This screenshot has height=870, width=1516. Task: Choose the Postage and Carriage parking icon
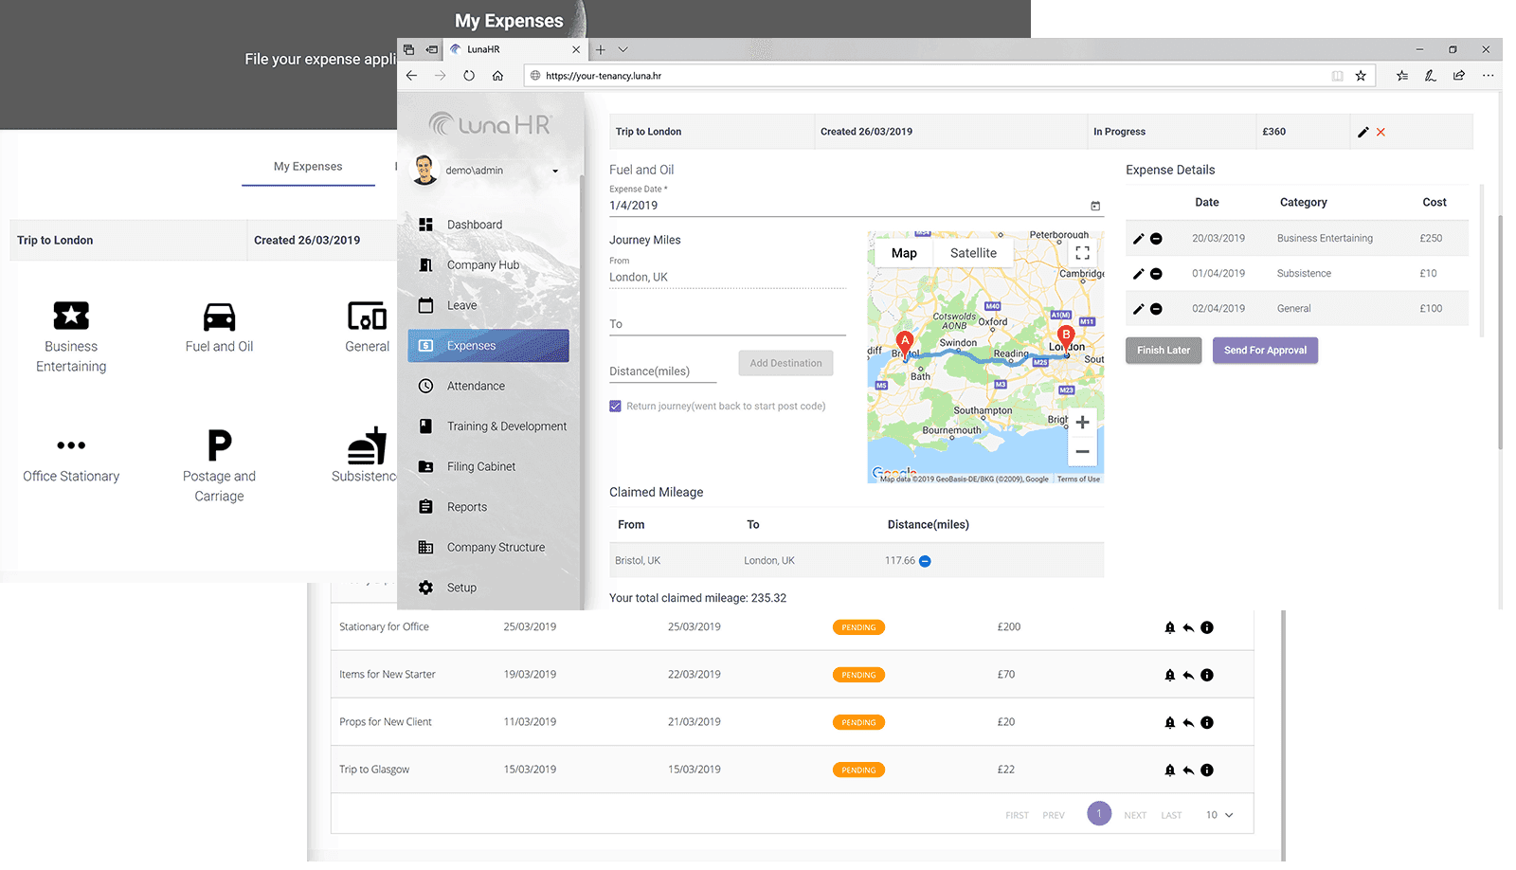coord(219,444)
